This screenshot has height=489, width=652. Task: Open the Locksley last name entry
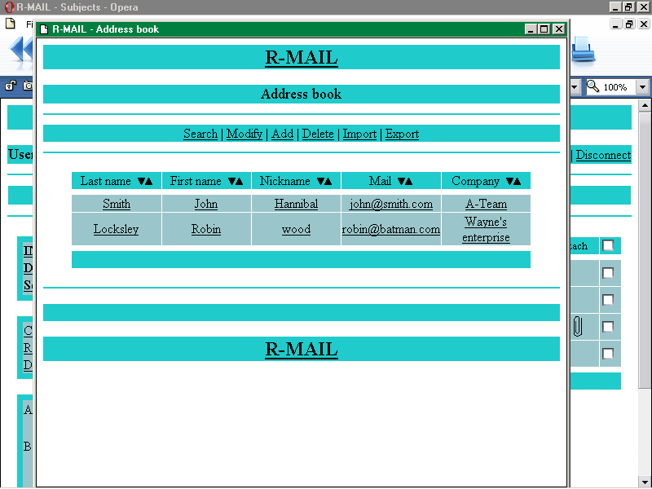[116, 229]
